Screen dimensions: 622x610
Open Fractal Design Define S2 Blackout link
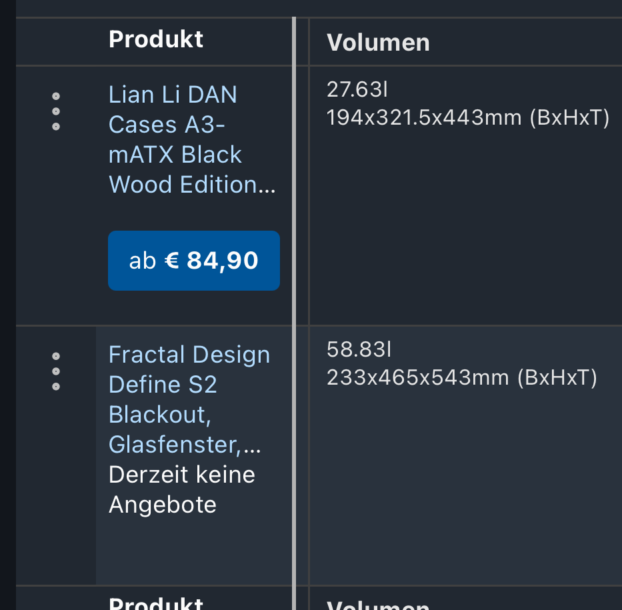point(189,399)
